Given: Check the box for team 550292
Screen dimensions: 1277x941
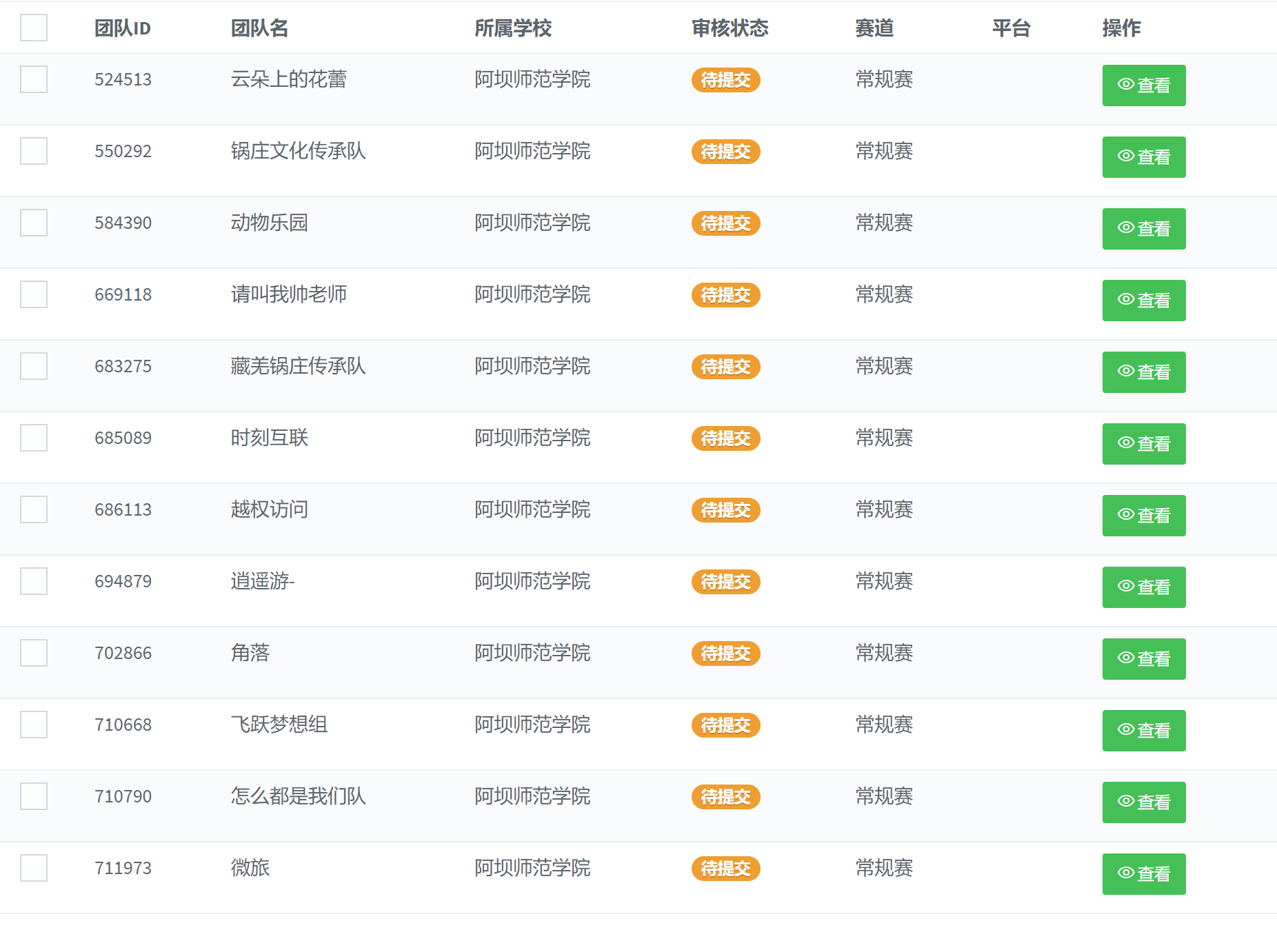Looking at the screenshot, I should [34, 151].
